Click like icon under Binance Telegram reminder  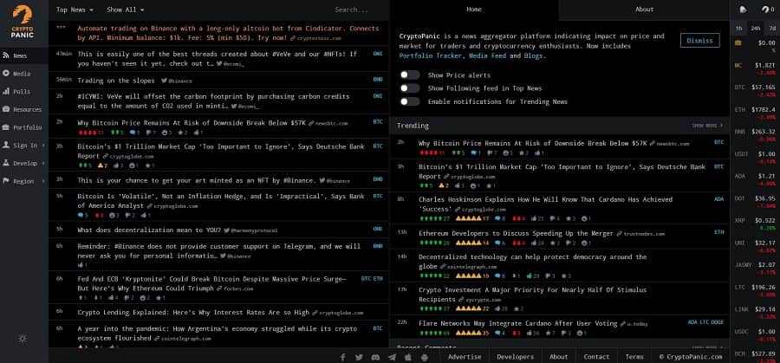(82, 266)
